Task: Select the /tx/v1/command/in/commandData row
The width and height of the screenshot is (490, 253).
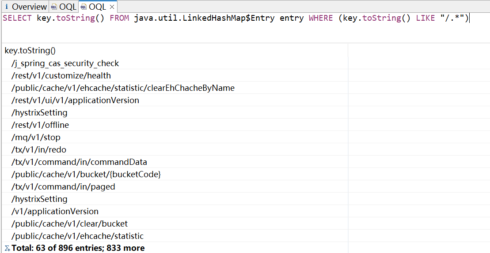Action: point(79,162)
